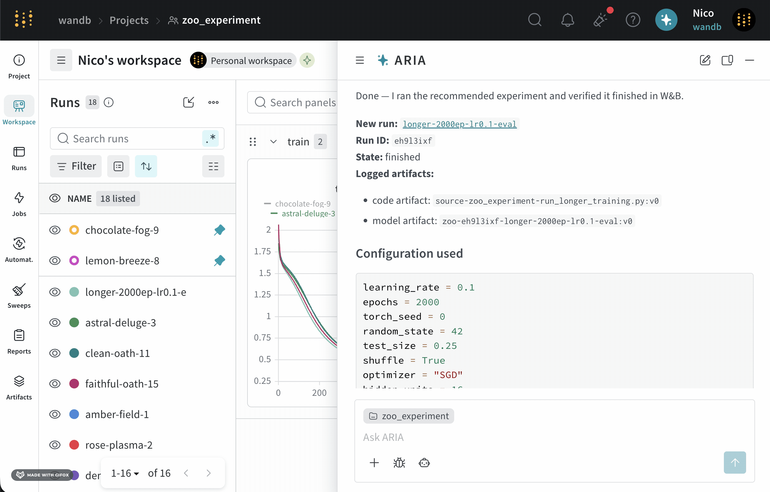This screenshot has height=492, width=770.
Task: Open Sweeps in the sidebar
Action: (19, 296)
